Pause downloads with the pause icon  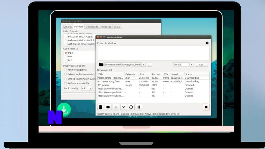(139, 107)
